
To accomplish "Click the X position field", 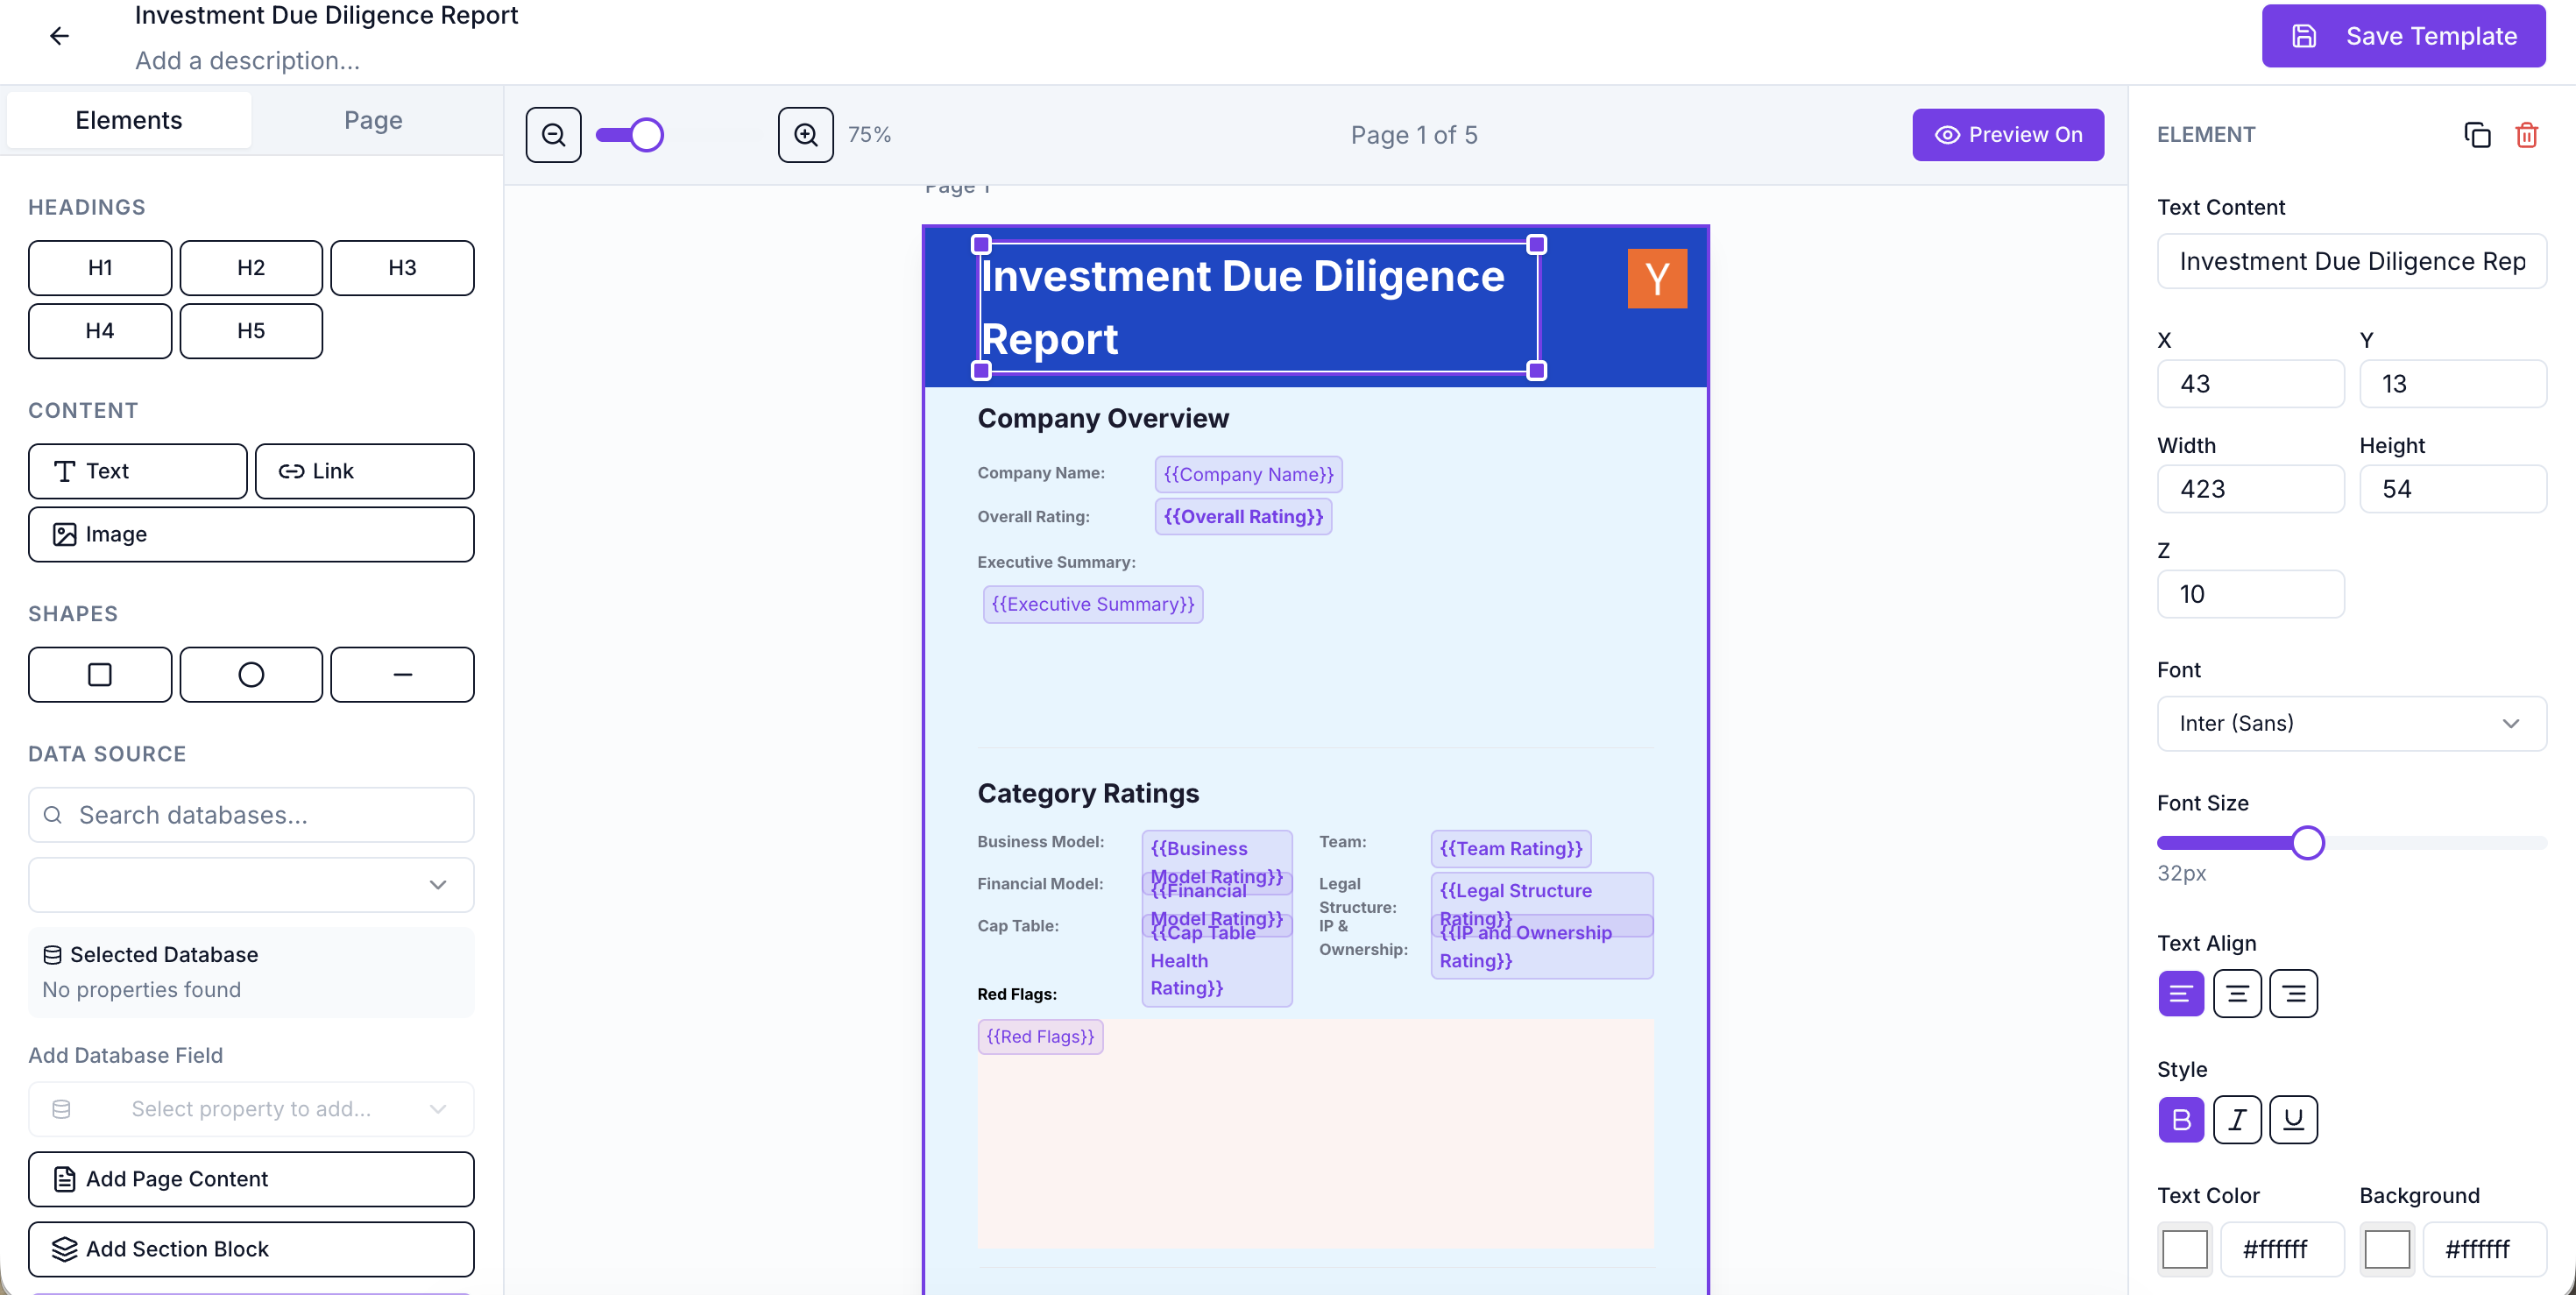I will 2250,384.
